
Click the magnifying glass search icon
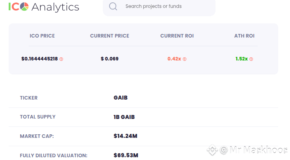click(x=113, y=7)
